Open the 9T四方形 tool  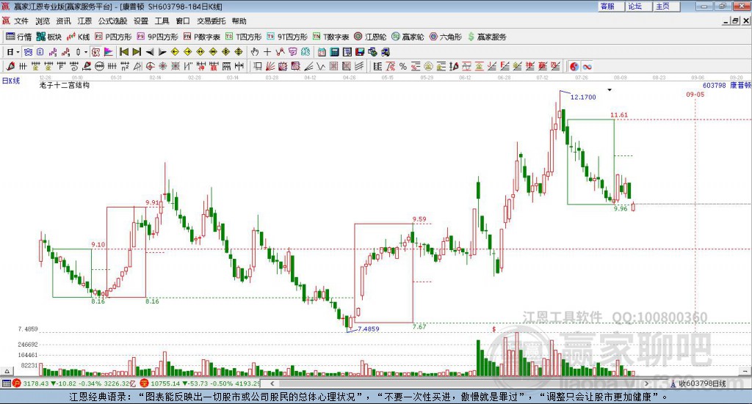coord(287,37)
